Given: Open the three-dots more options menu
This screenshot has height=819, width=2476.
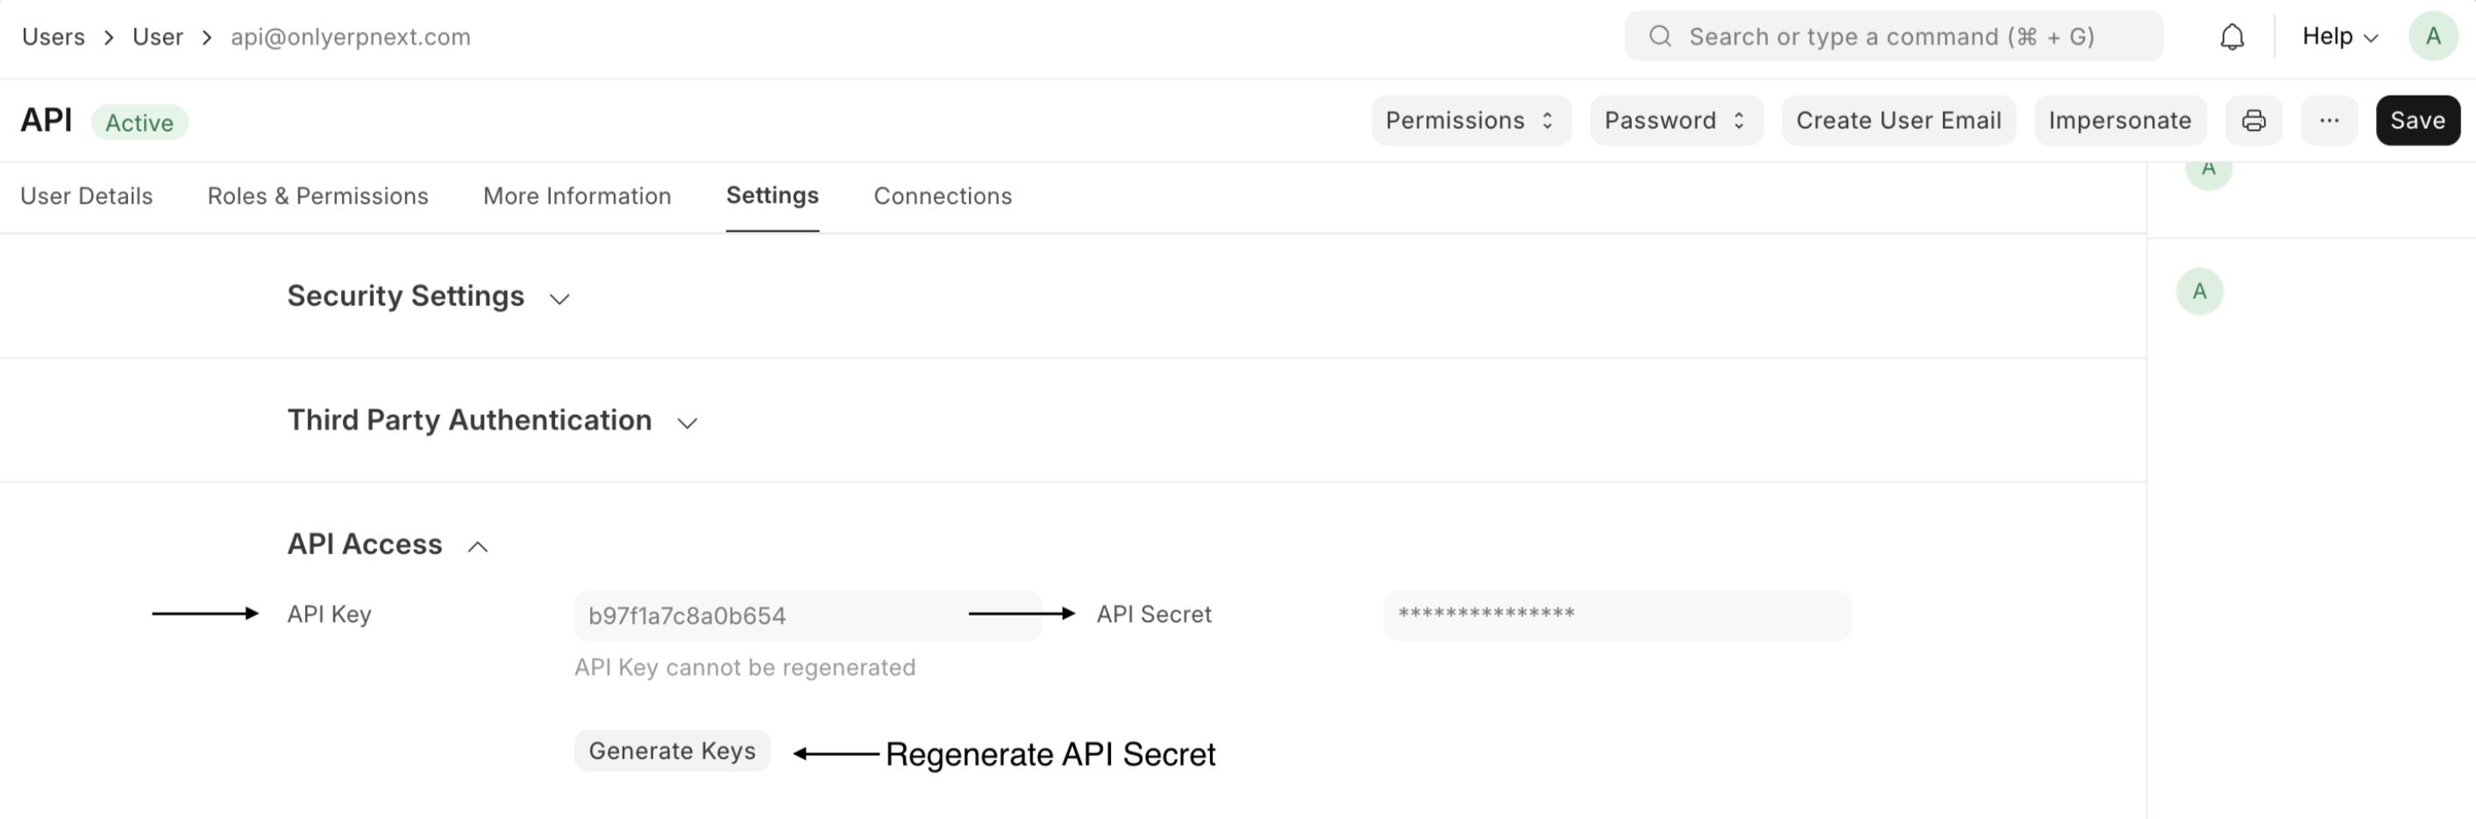Looking at the screenshot, I should 2328,120.
